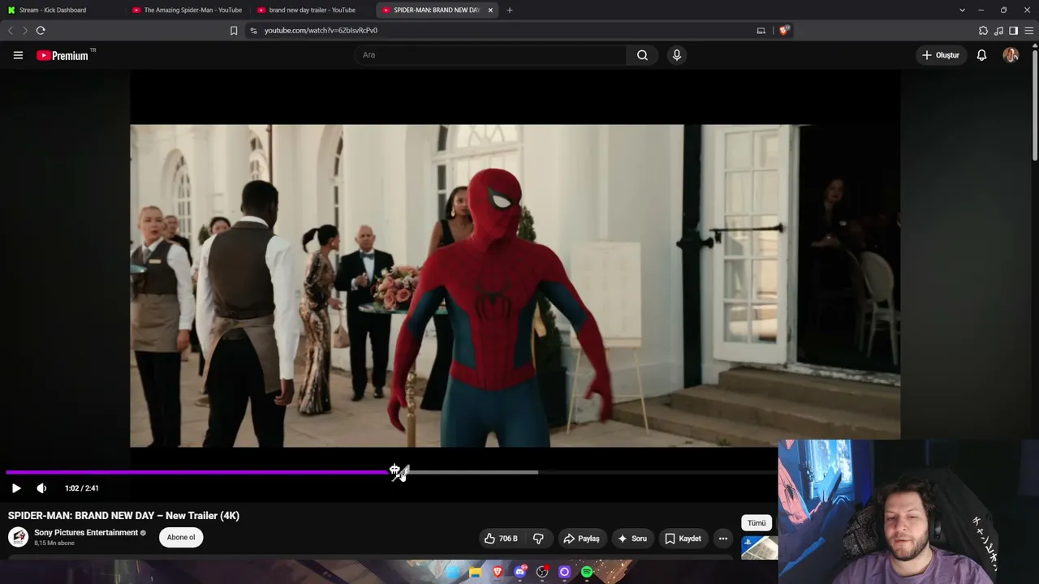The width and height of the screenshot is (1039, 584).
Task: Open browser extensions puzzle icon
Action: (x=983, y=31)
